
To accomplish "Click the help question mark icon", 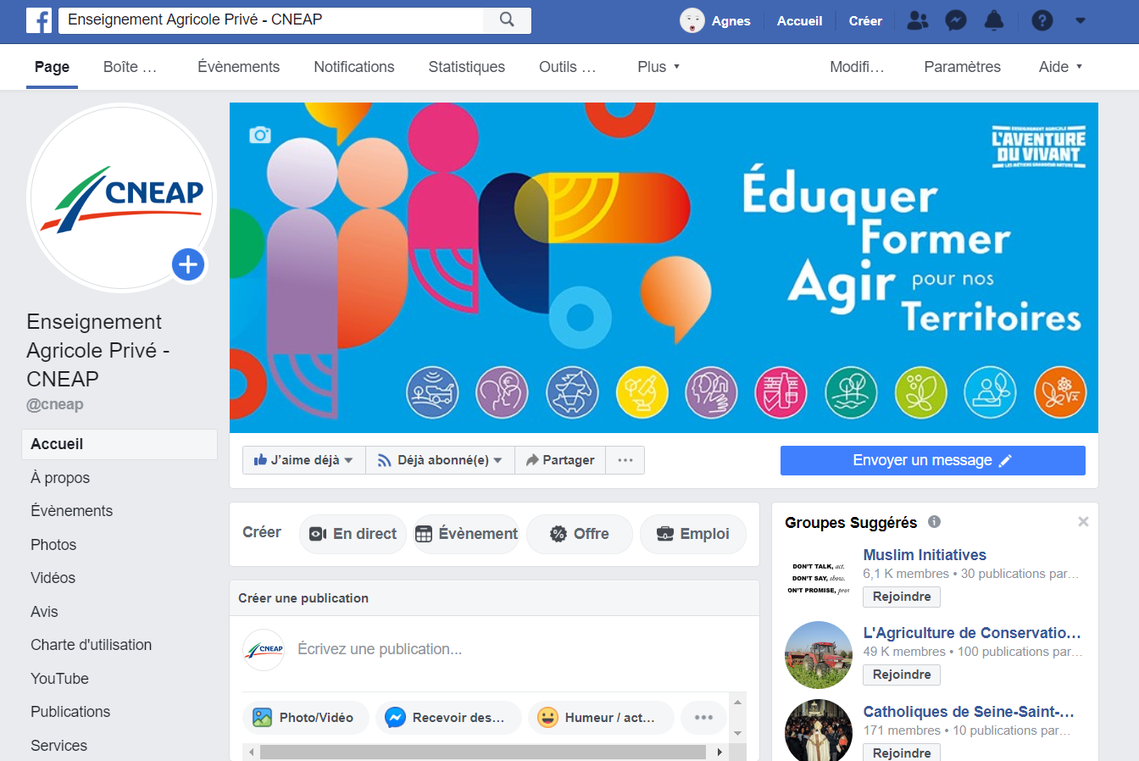I will pyautogui.click(x=1042, y=20).
